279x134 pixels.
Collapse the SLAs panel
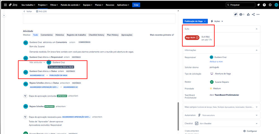point(257,29)
